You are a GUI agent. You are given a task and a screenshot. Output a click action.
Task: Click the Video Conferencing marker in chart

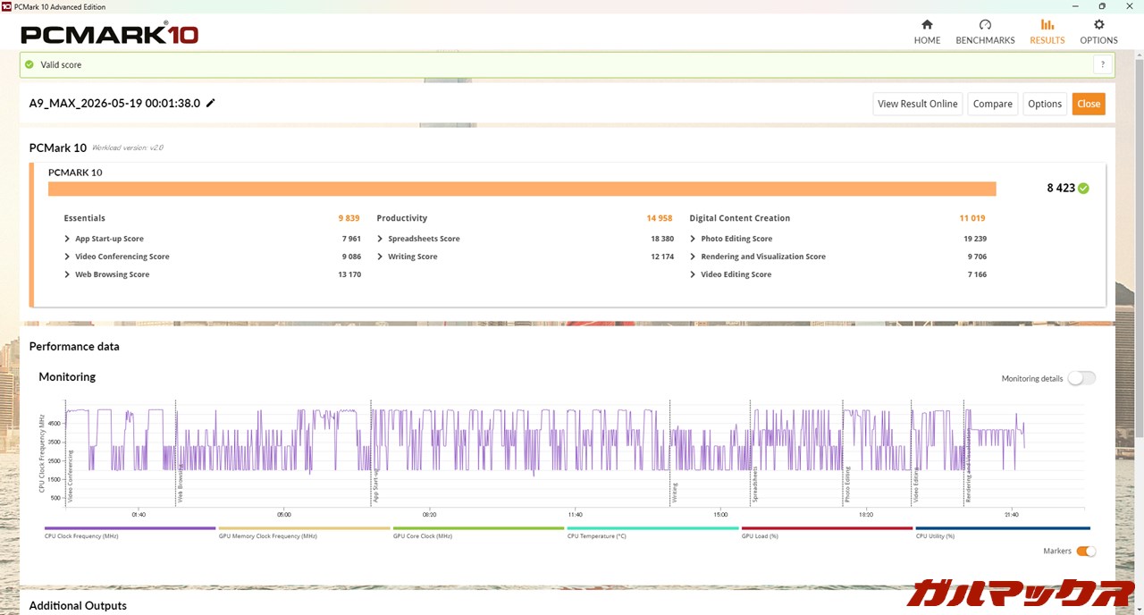[71, 478]
